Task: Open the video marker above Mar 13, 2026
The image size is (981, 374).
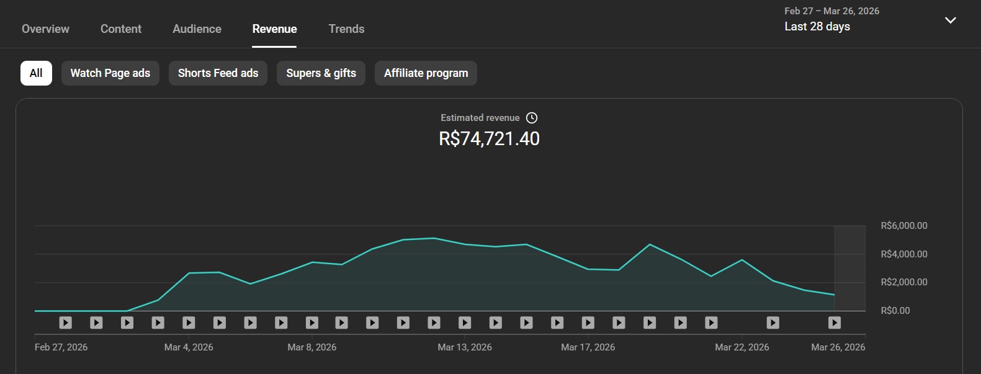Action: (465, 323)
